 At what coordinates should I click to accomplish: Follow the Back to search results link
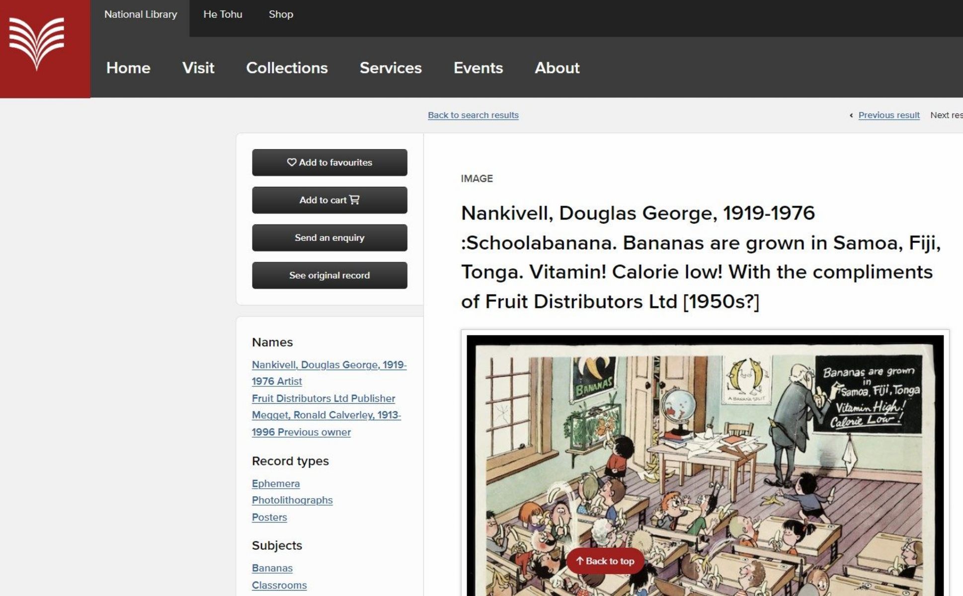[x=473, y=115]
